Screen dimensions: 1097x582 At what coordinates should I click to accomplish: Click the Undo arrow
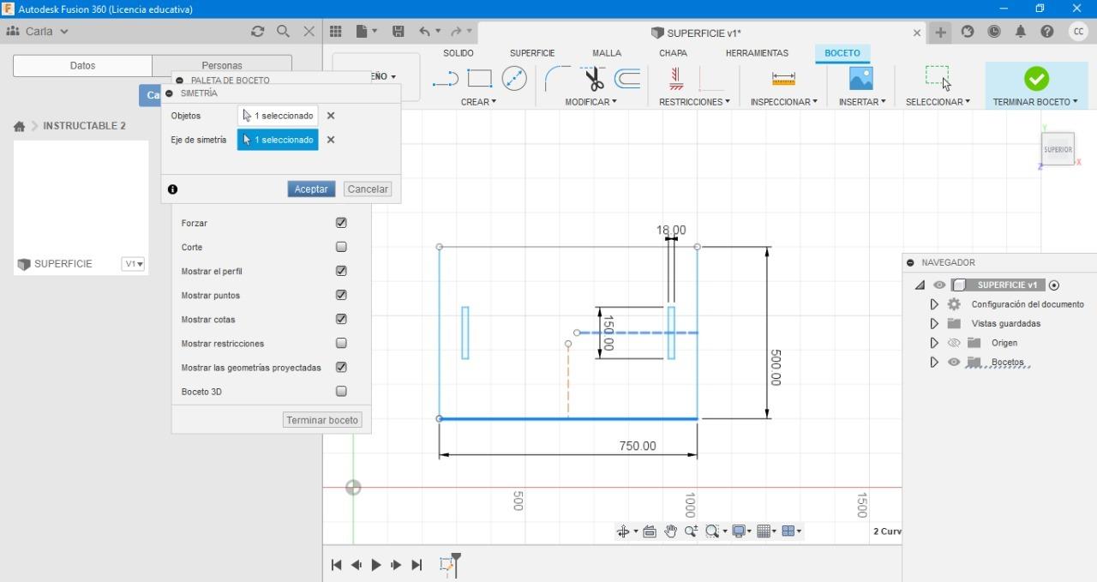click(x=425, y=32)
